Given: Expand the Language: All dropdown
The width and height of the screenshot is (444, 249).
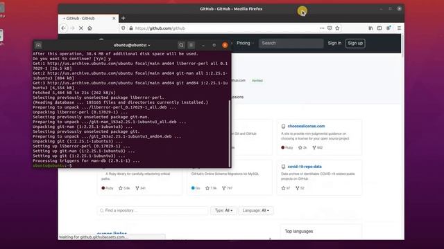Looking at the screenshot, I should click(x=256, y=210).
